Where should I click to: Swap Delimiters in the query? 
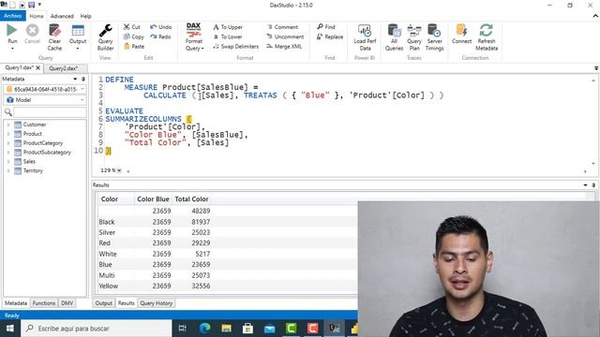pyautogui.click(x=235, y=46)
